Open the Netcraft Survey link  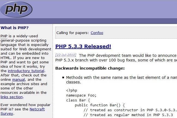[x=37, y=109]
